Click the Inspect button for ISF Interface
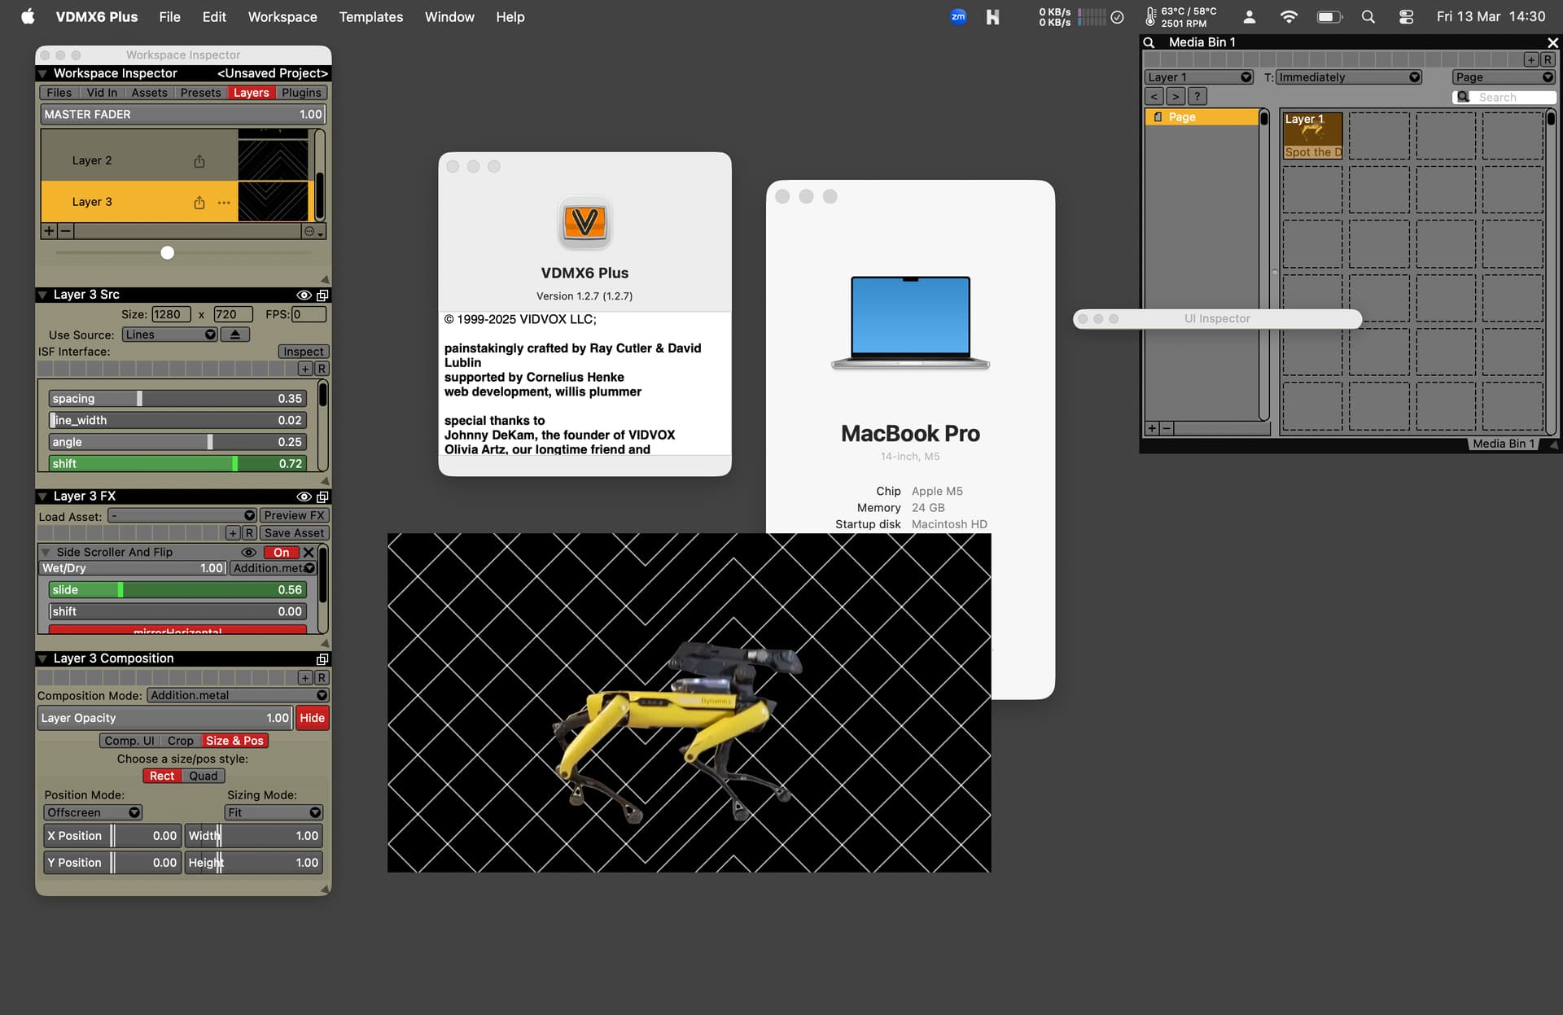Image resolution: width=1563 pixels, height=1015 pixels. click(x=303, y=352)
